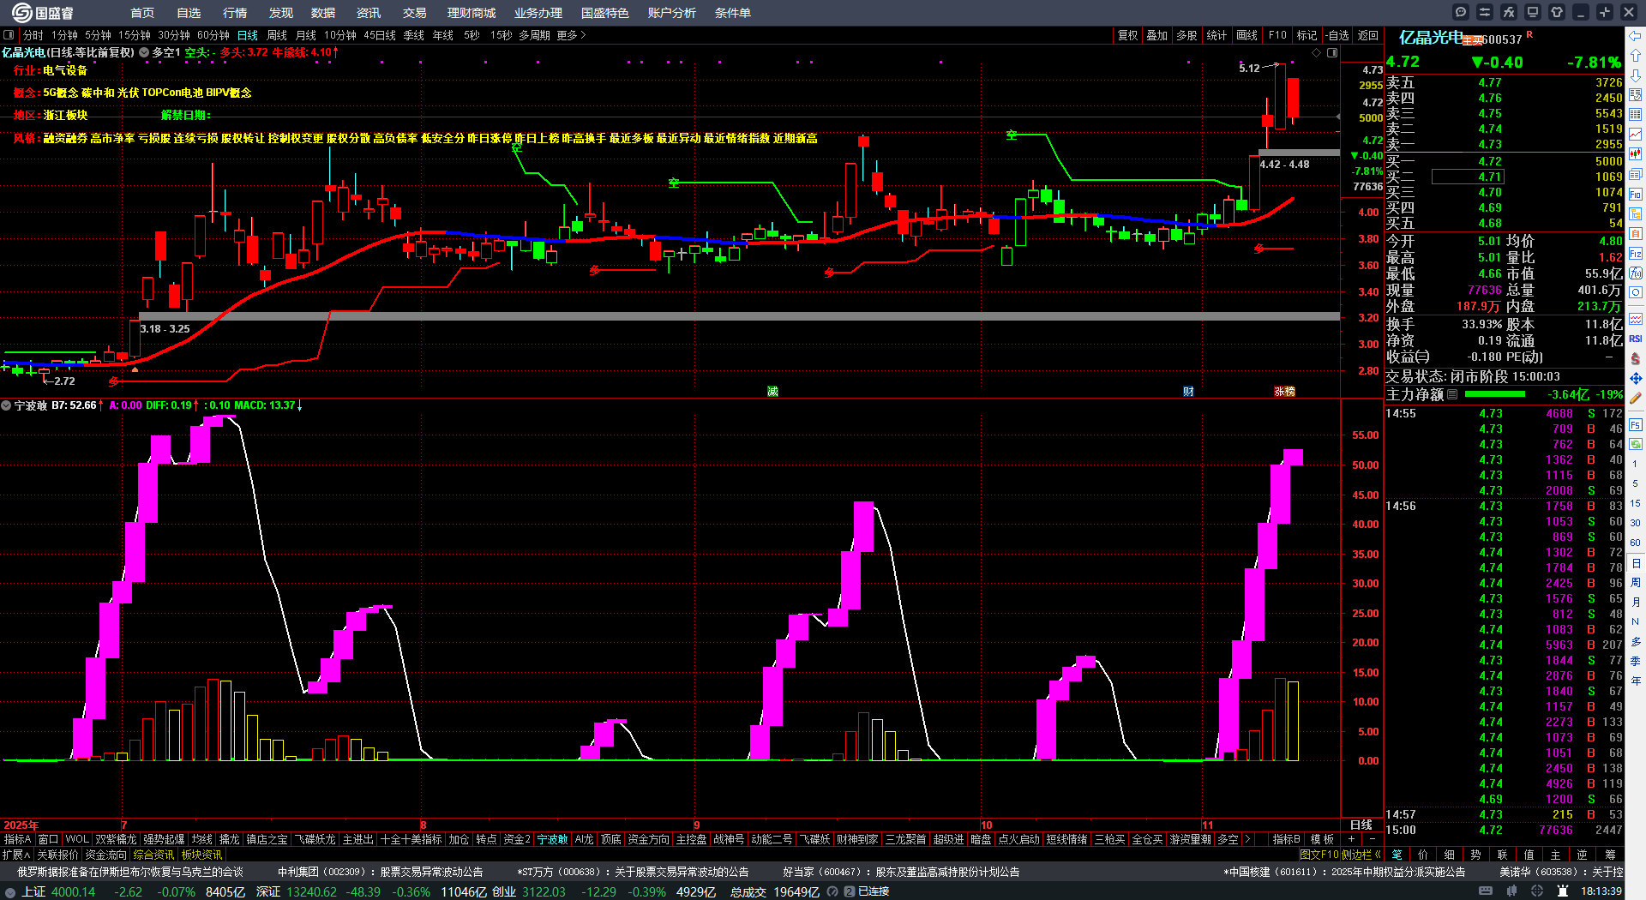Toggle the 叠加 overlay option
The width and height of the screenshot is (1646, 900).
(1157, 35)
